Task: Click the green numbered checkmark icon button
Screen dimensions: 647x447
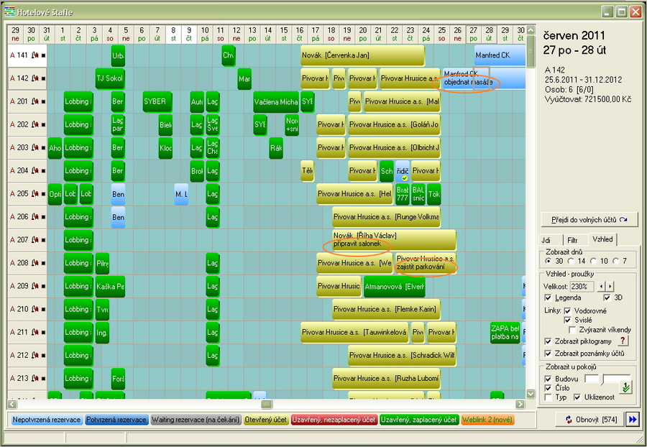Action: 626,387
